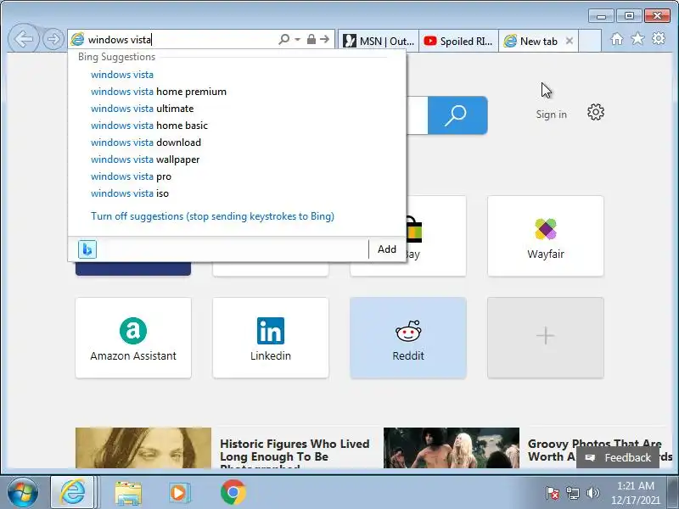Click Internet Explorer taskbar icon

click(73, 492)
